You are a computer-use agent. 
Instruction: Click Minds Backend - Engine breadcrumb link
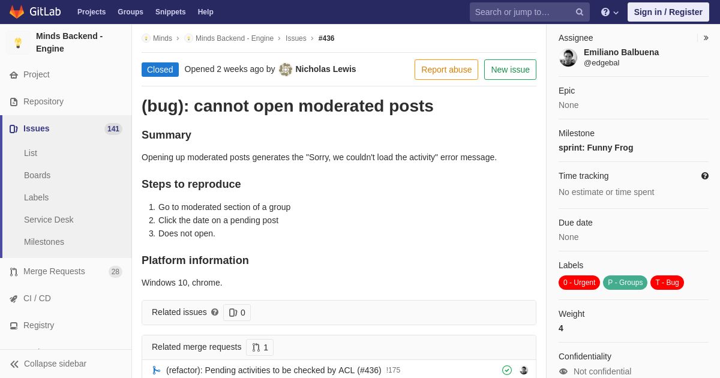[x=235, y=38]
